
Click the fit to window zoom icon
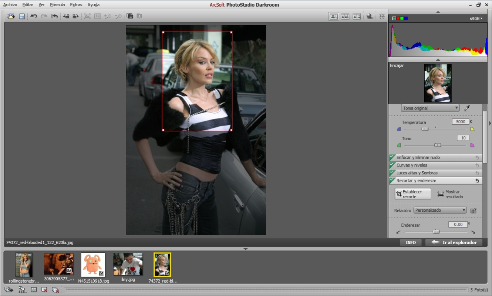(87, 16)
